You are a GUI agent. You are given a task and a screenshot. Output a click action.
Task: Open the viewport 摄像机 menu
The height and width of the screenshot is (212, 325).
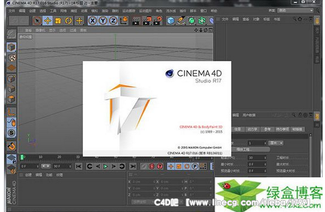coord(40,31)
